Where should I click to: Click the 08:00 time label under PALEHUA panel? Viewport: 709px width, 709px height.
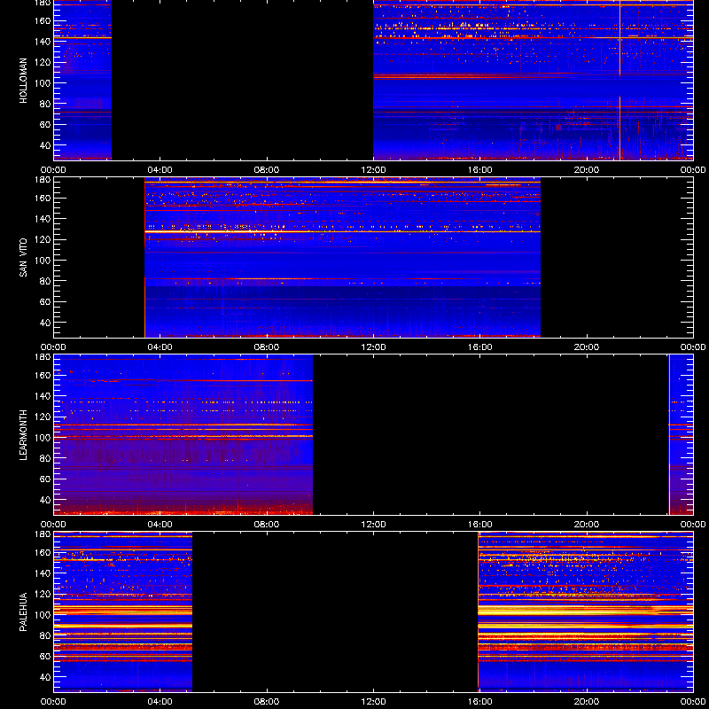pyautogui.click(x=267, y=702)
